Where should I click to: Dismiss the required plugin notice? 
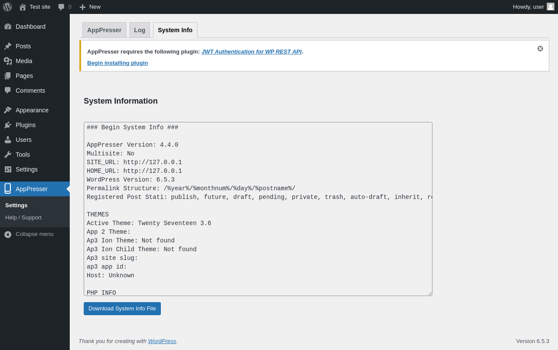point(540,49)
